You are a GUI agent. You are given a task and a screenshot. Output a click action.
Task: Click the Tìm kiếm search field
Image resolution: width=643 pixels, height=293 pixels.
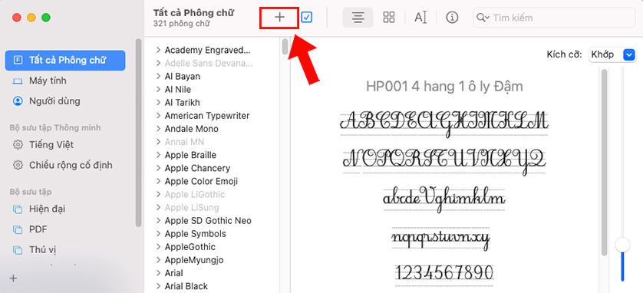point(555,18)
